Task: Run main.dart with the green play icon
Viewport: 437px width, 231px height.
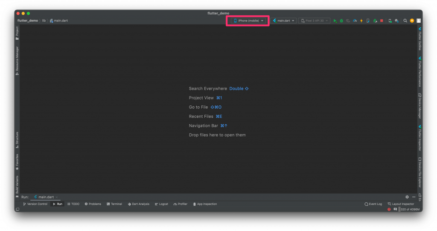Action: 335,20
